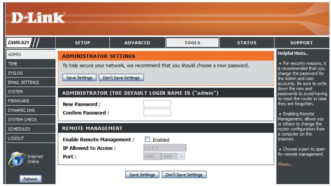Click bottom Save Settings button

tap(142, 174)
